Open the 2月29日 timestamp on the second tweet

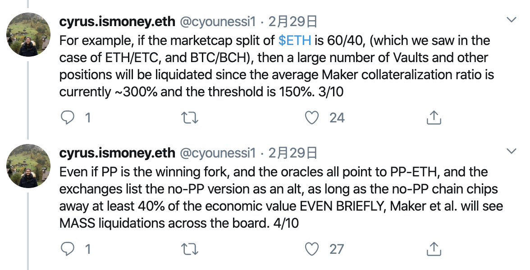pyautogui.click(x=293, y=153)
